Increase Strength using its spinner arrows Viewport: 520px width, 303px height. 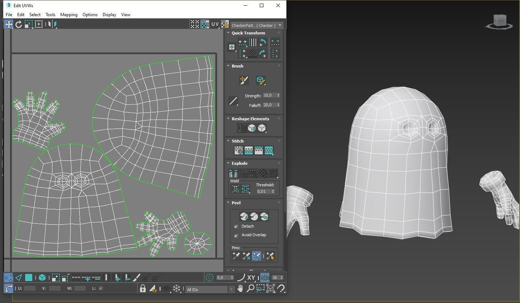pos(278,94)
